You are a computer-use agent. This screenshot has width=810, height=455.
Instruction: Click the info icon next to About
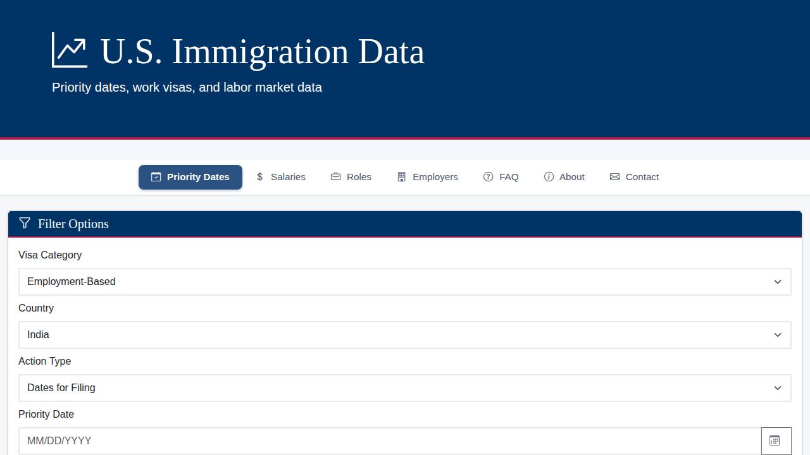(x=548, y=177)
